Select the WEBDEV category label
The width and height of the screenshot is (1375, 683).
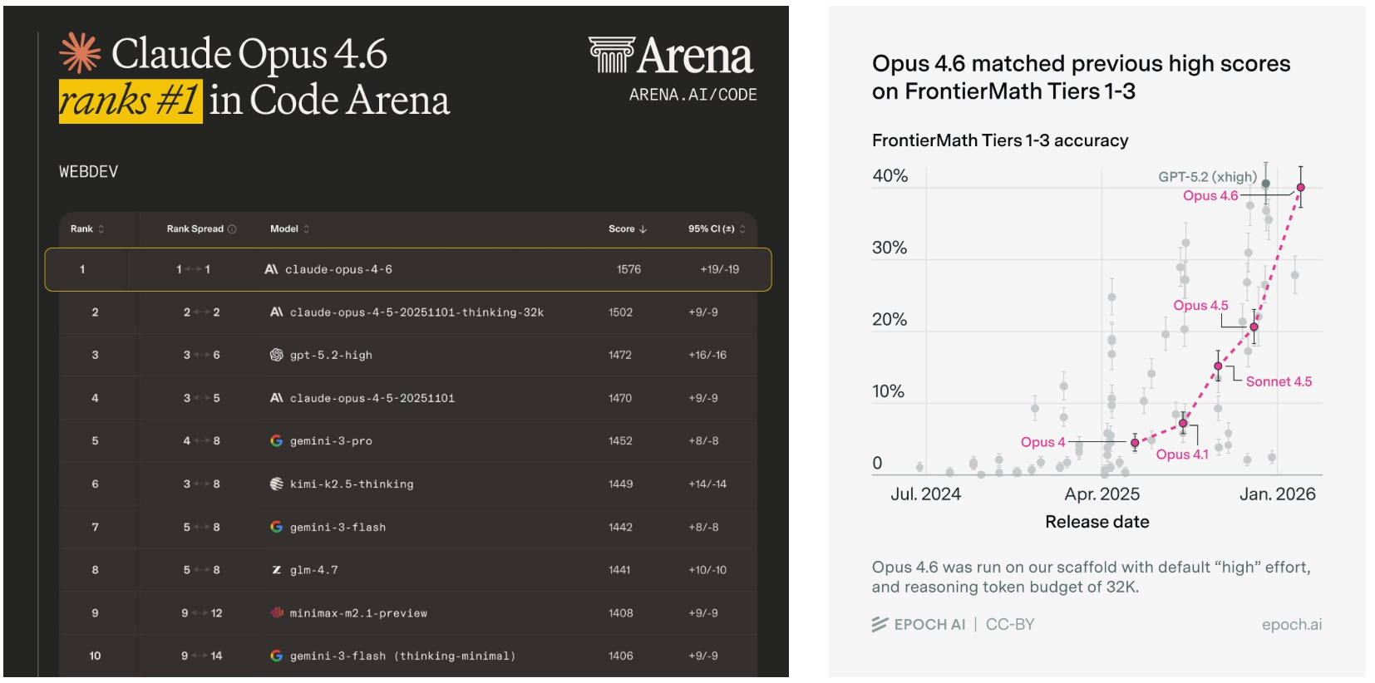(x=88, y=172)
